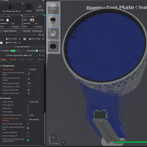Switch to the Quality tab

click(x=4, y=59)
